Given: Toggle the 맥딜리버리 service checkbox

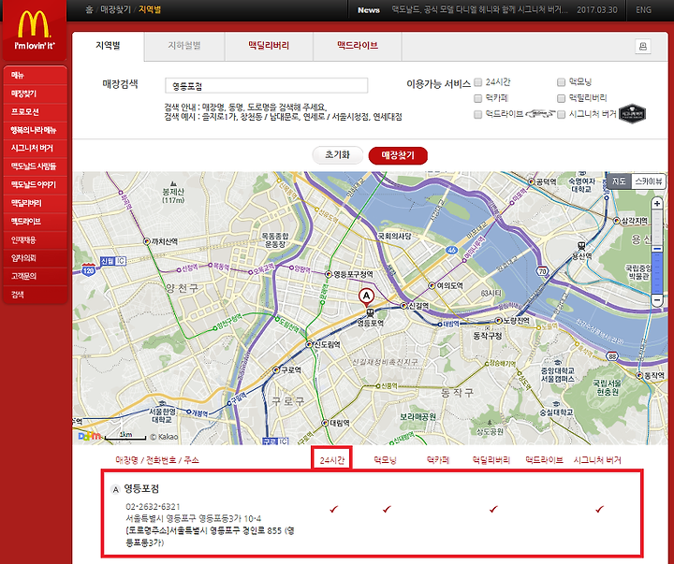Looking at the screenshot, I should (561, 98).
